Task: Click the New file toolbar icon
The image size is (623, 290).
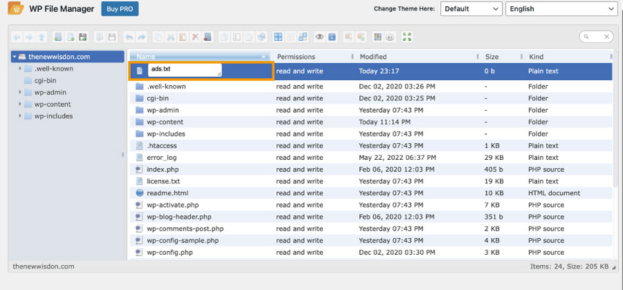Action: tap(71, 37)
